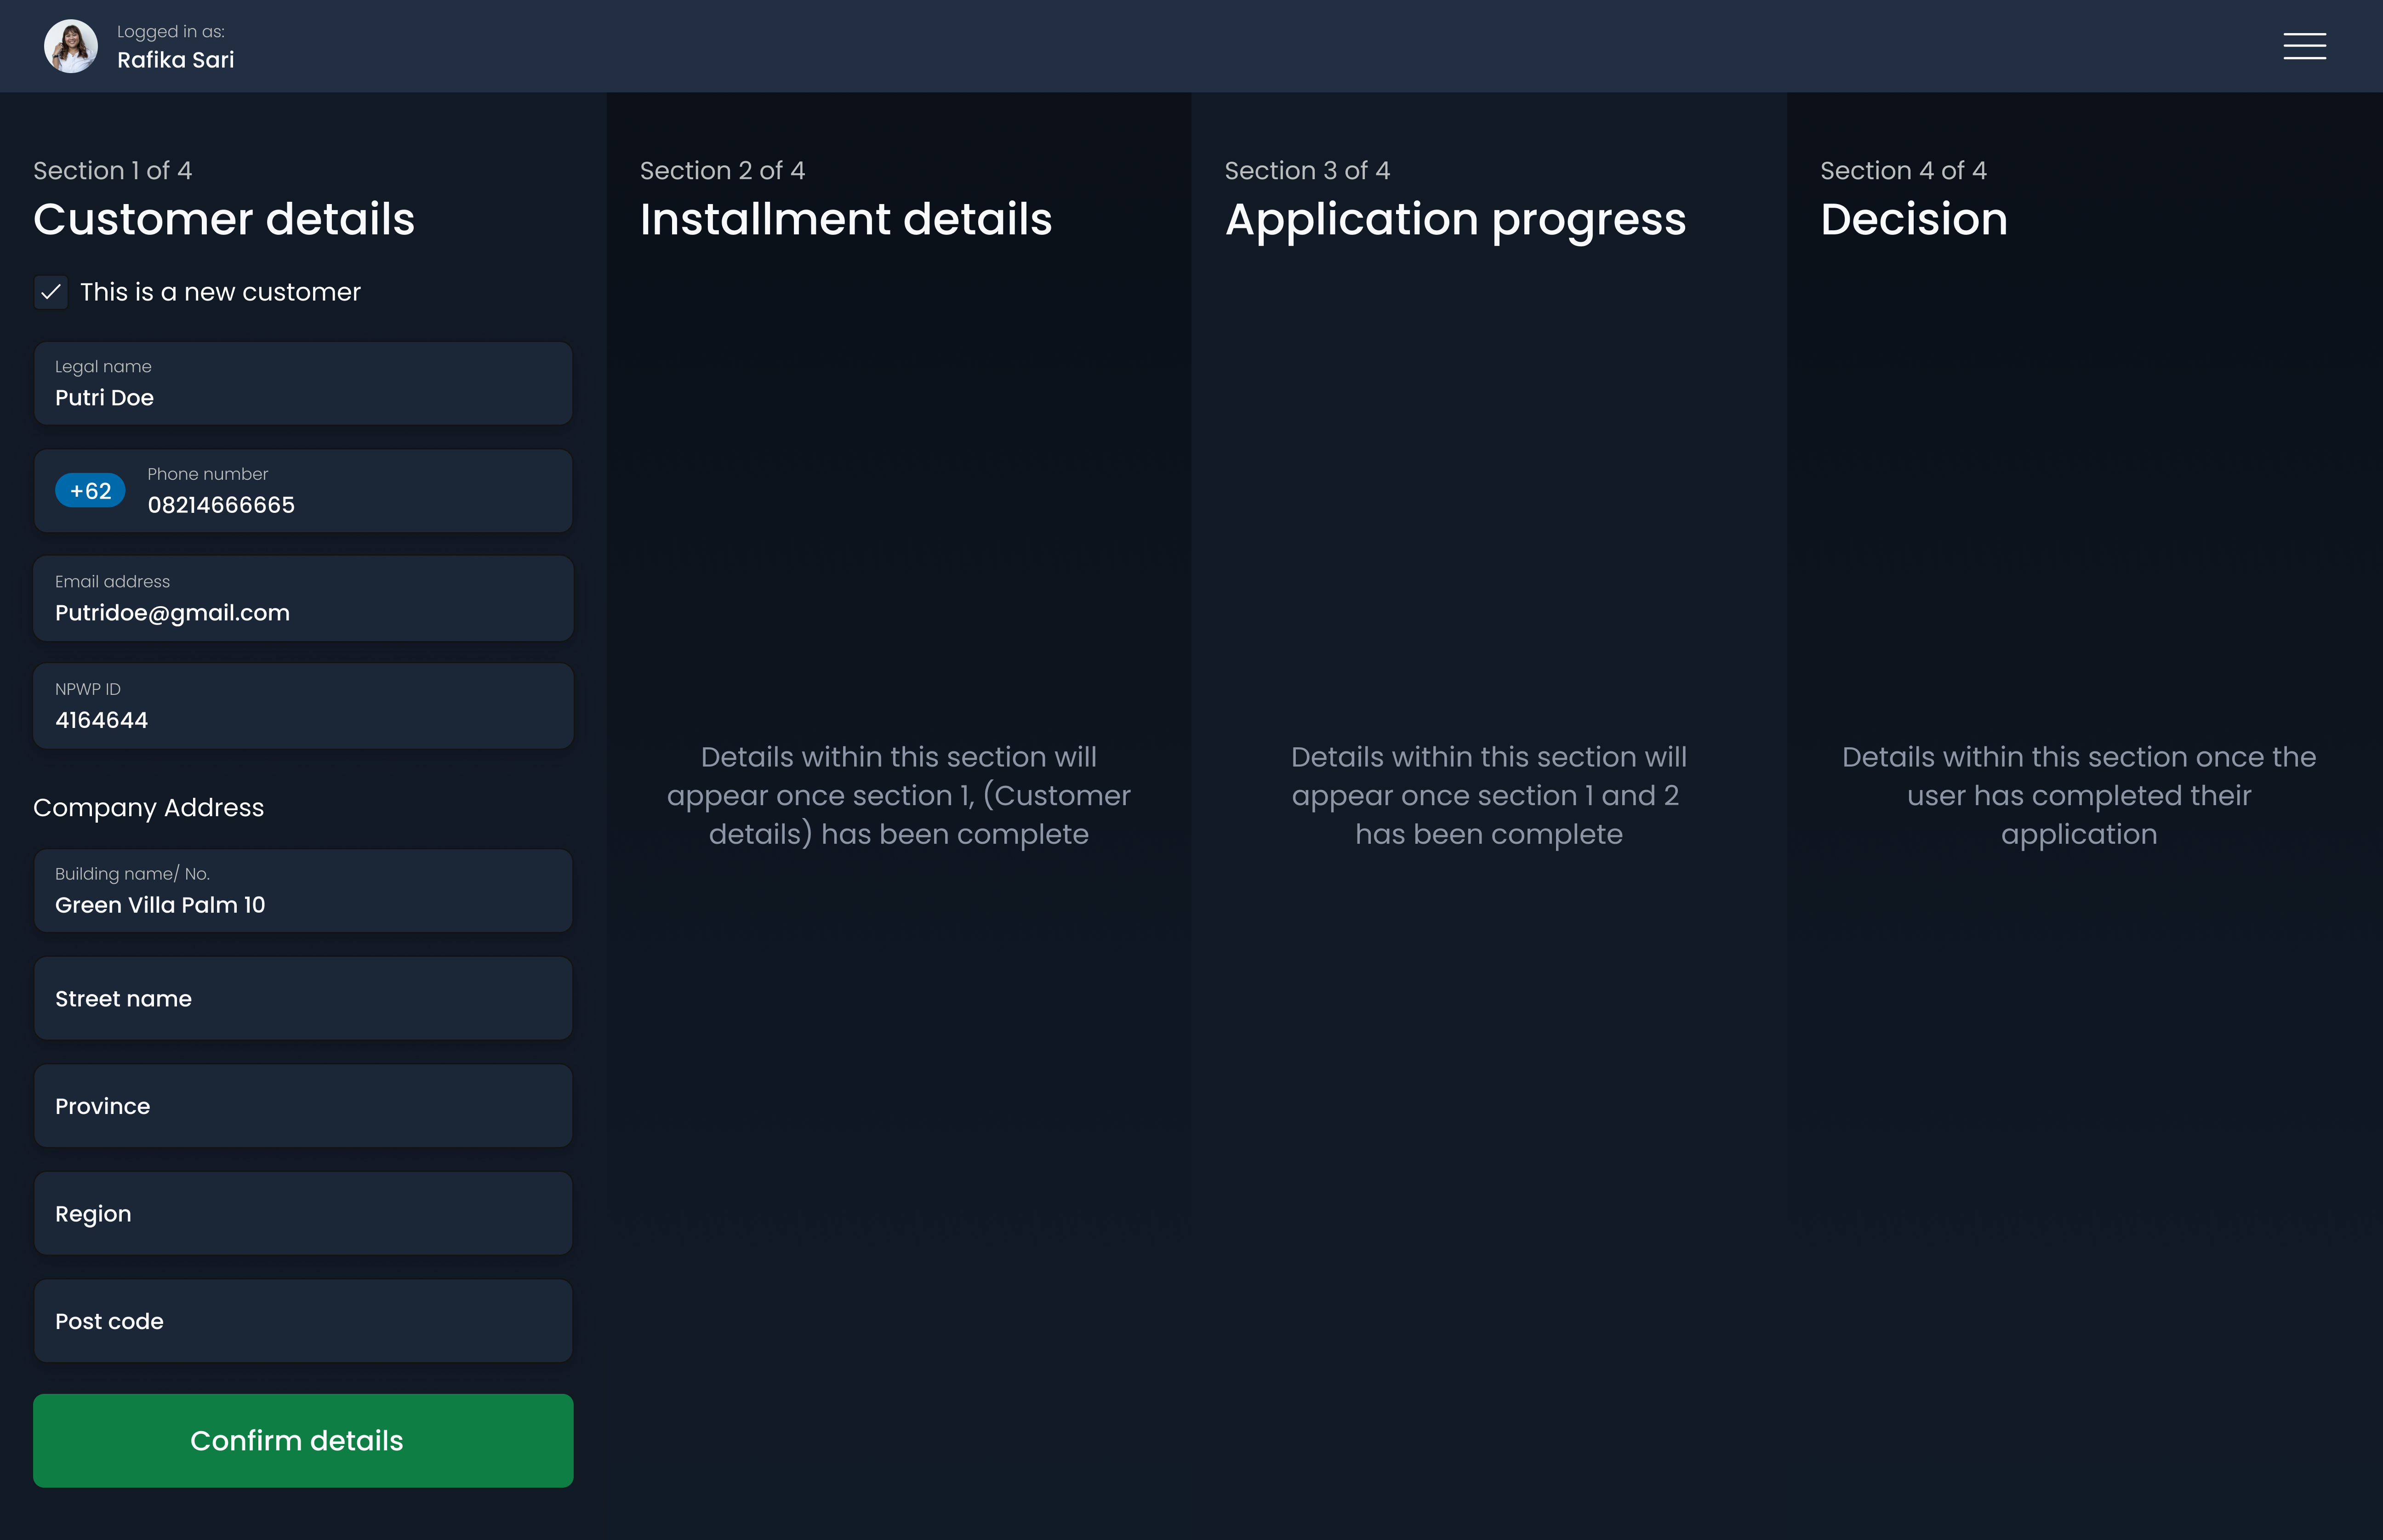Click the NPWP ID field
2383x1540 pixels.
(x=303, y=706)
